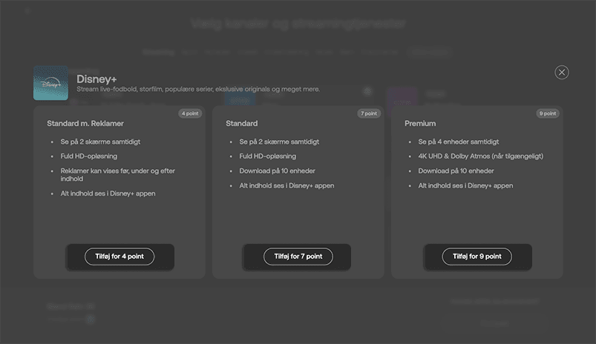
Task: Click 'Download på 10 enheder' in the Premium card
Action: (455, 171)
